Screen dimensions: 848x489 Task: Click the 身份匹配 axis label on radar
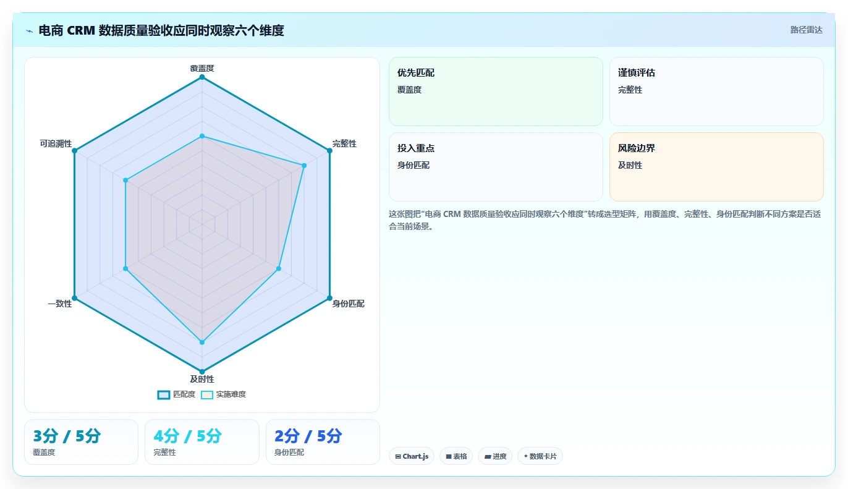[x=348, y=304]
